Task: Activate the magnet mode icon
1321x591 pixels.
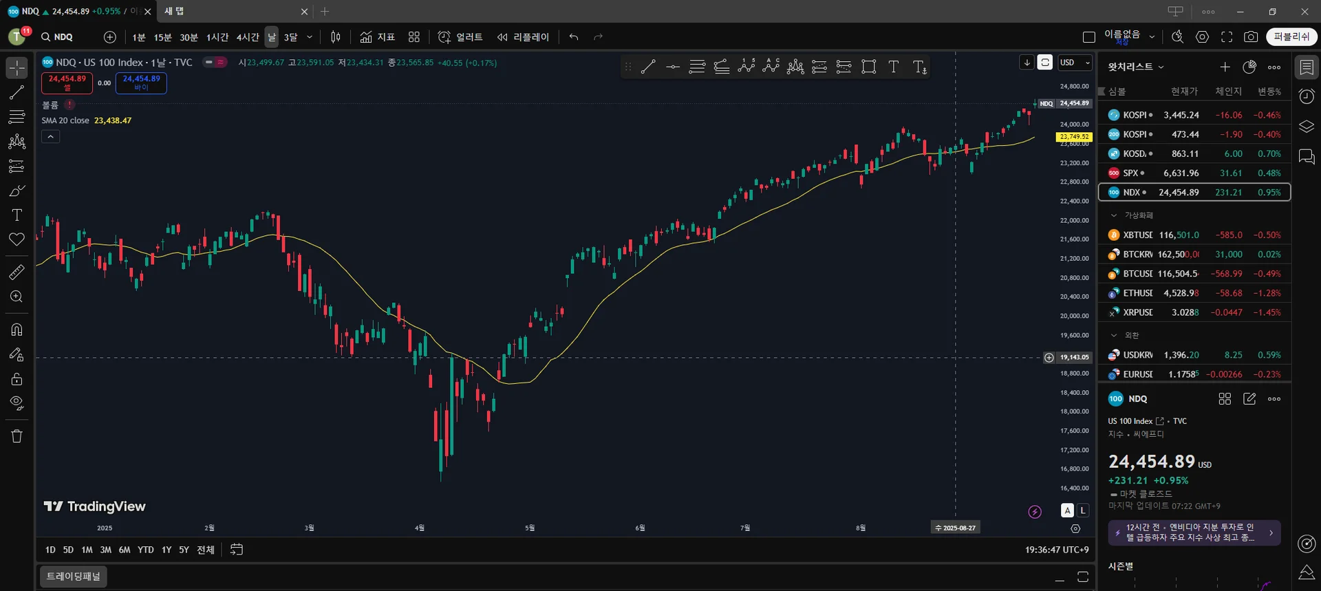Action: (17, 330)
